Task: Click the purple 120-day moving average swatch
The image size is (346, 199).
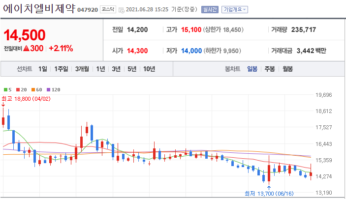Action: 49,90
